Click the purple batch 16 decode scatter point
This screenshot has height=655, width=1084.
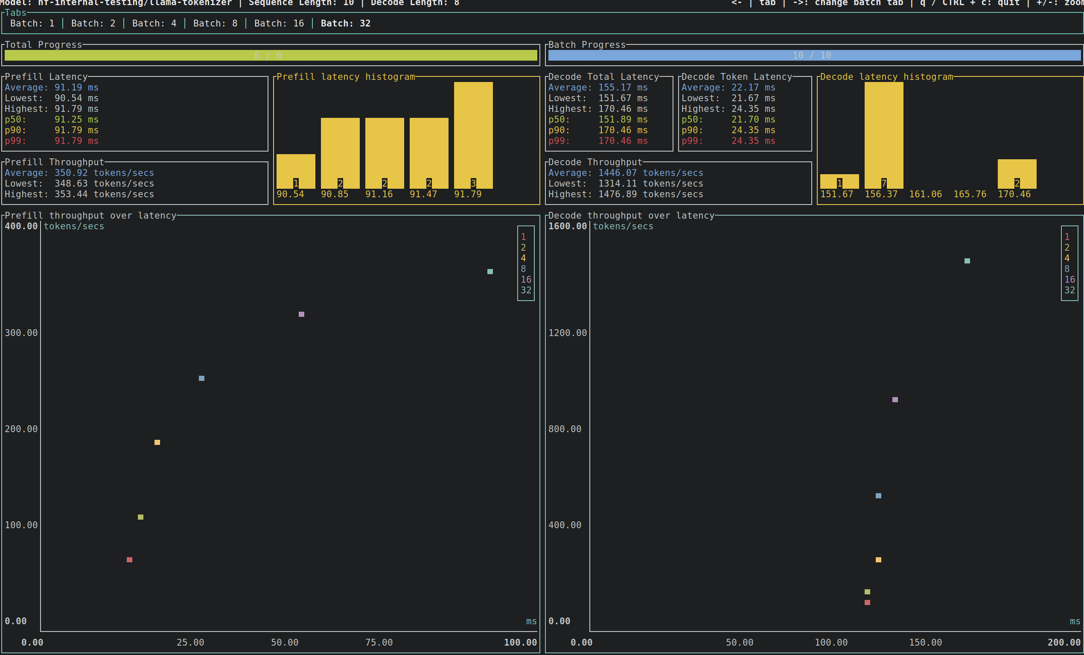[x=895, y=399]
